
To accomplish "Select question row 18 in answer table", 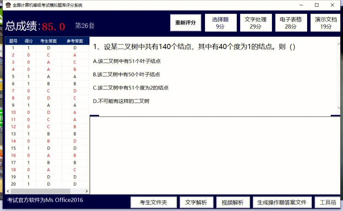I will tap(47, 170).
